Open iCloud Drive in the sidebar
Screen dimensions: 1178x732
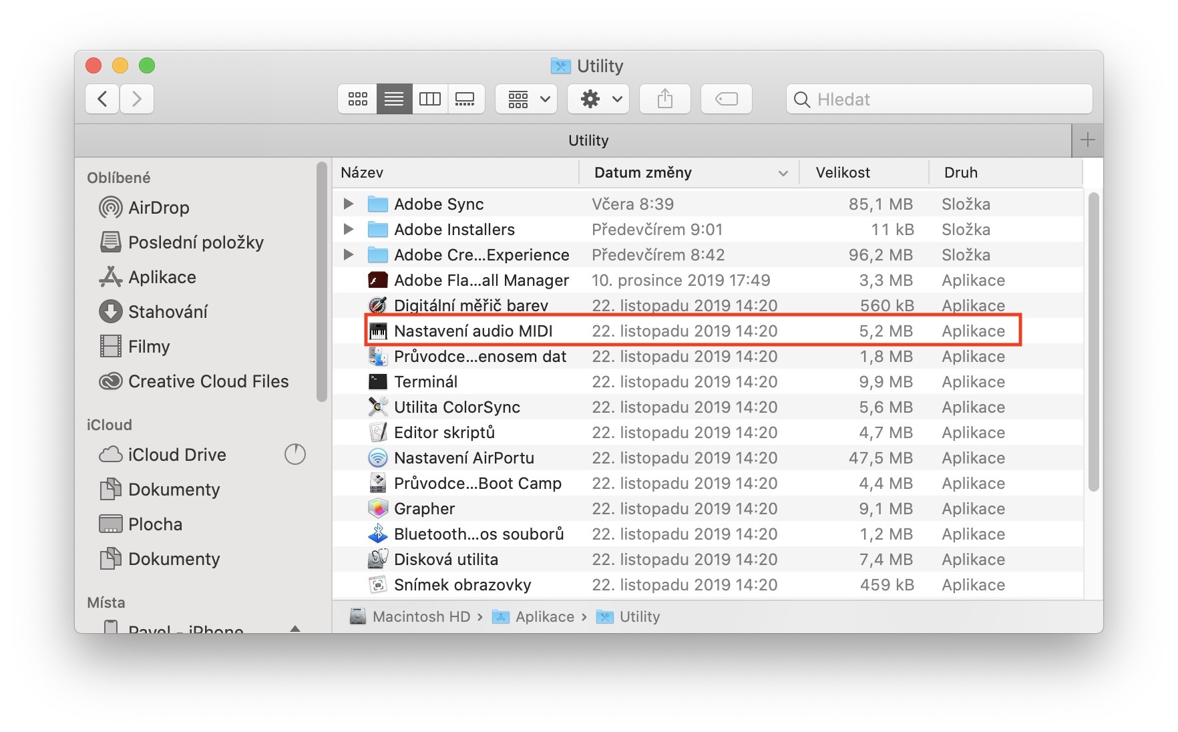coord(163,455)
